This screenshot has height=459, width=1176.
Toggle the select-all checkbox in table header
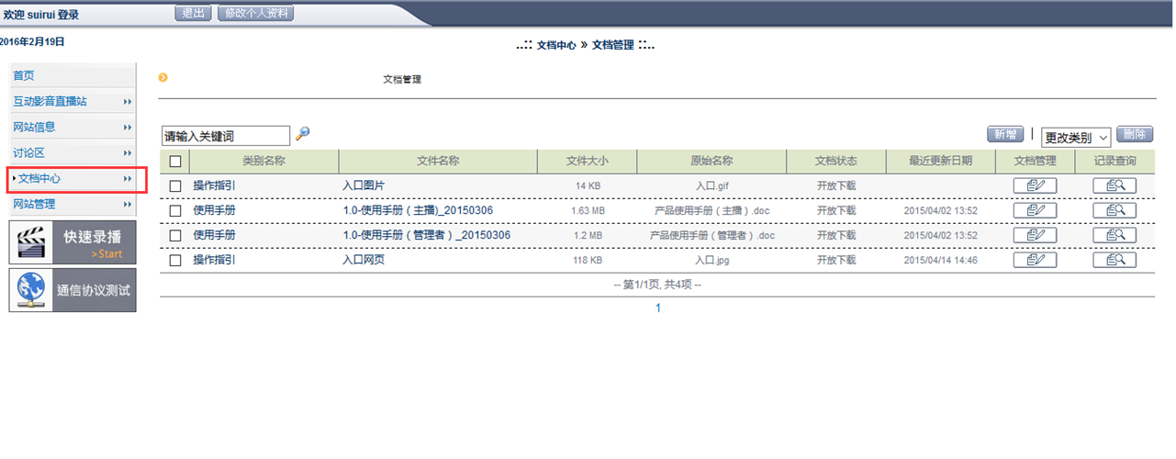pos(175,162)
